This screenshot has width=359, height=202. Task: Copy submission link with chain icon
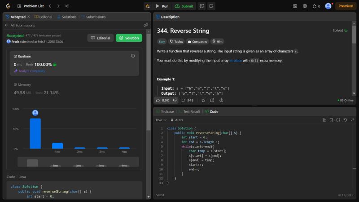pos(145,25)
